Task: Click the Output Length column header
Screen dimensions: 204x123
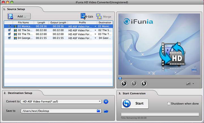Action: coord(58,22)
